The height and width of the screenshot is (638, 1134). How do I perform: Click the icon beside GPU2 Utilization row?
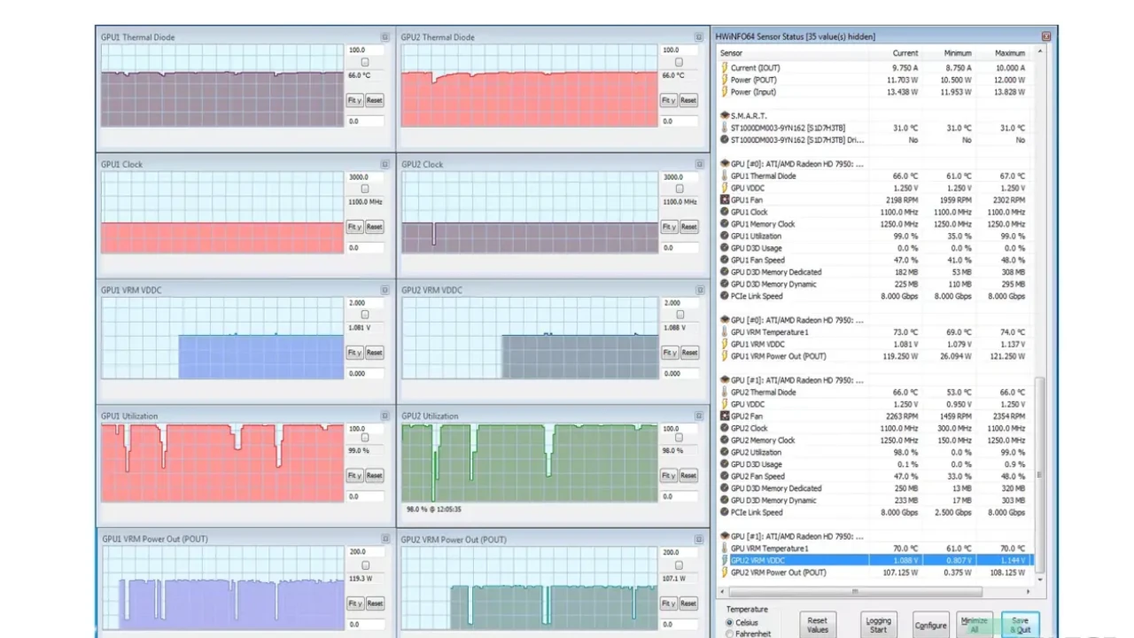pyautogui.click(x=725, y=452)
